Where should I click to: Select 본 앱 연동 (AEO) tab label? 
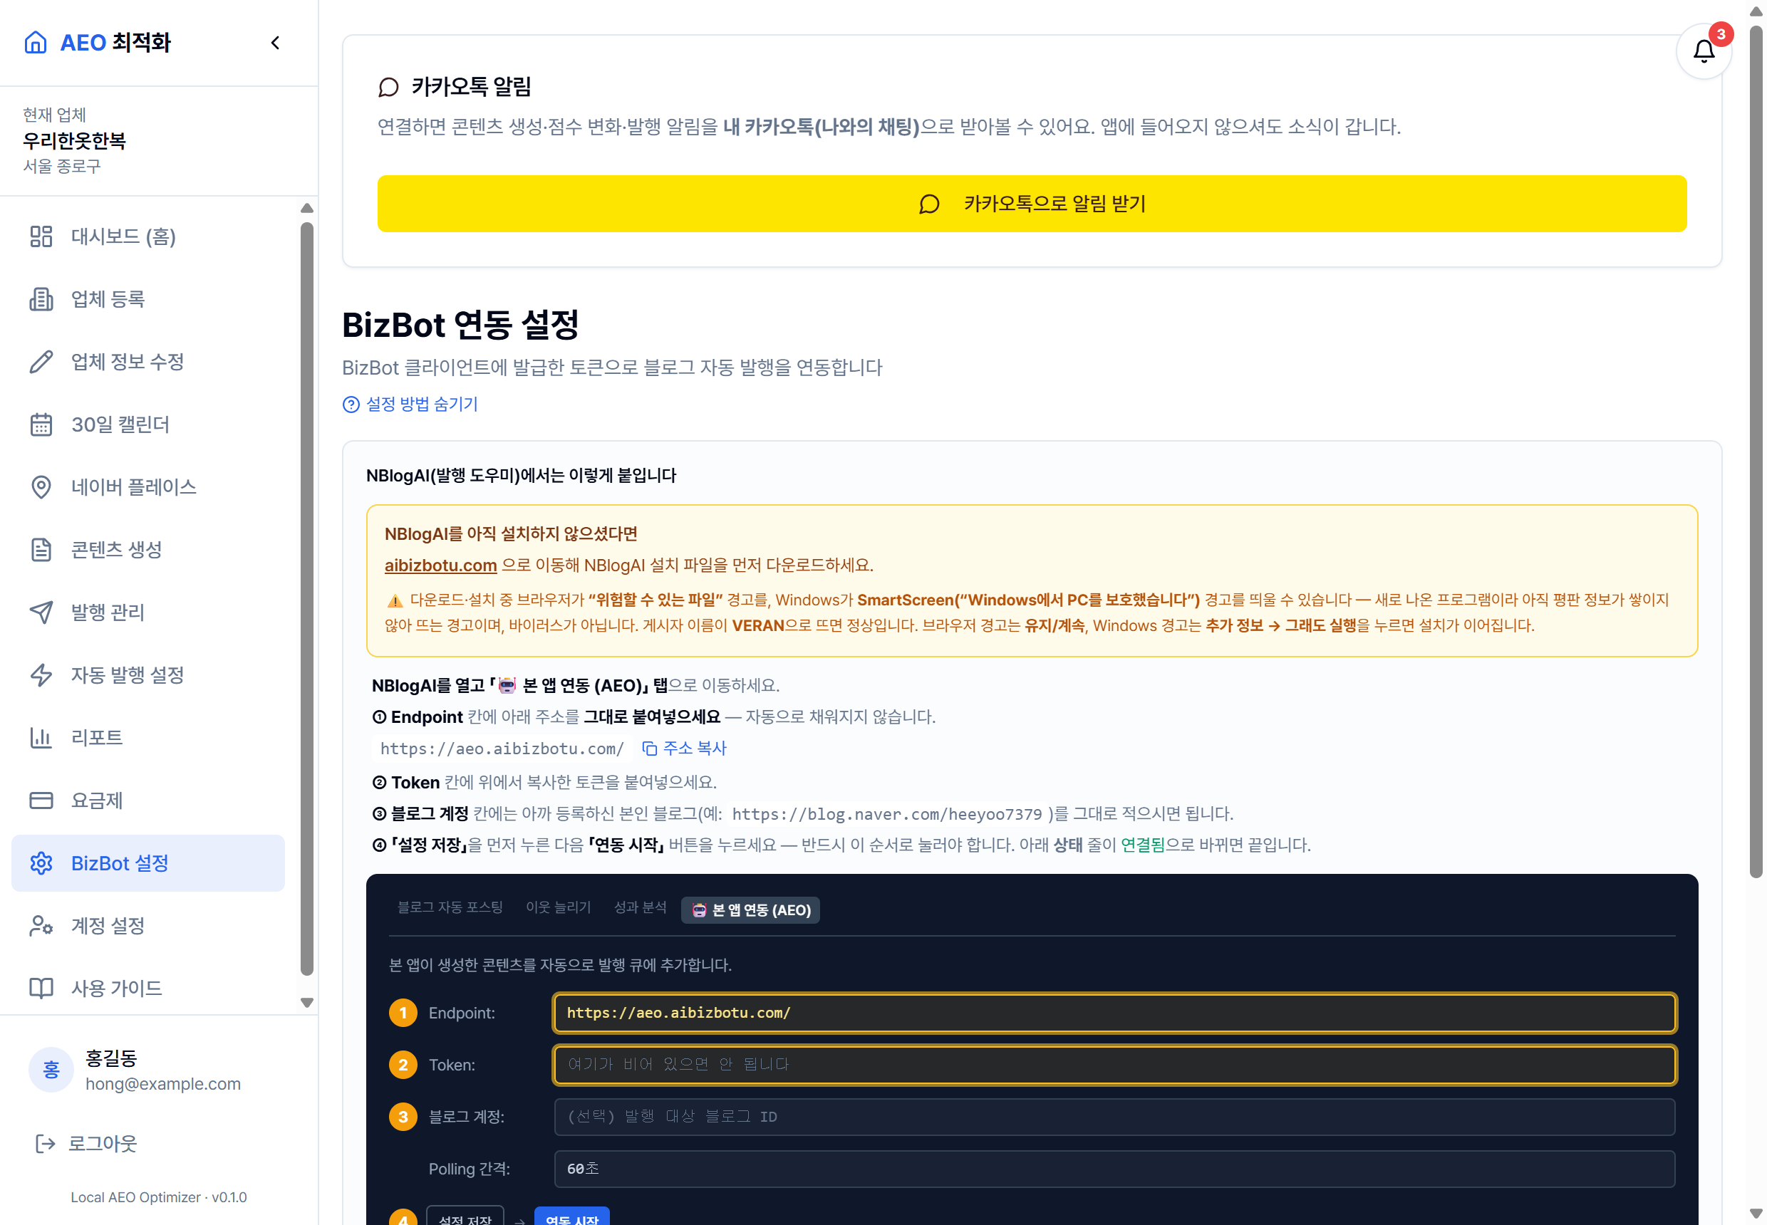762,910
